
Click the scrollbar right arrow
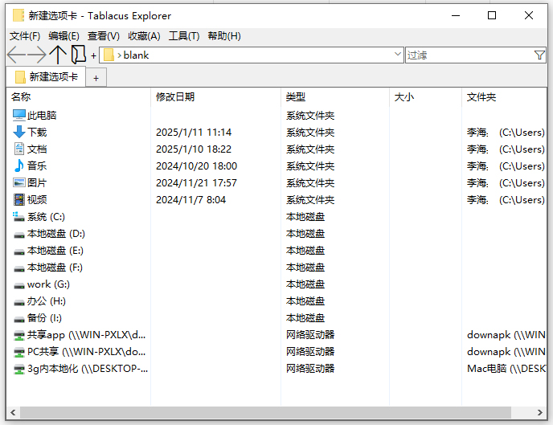(540, 412)
